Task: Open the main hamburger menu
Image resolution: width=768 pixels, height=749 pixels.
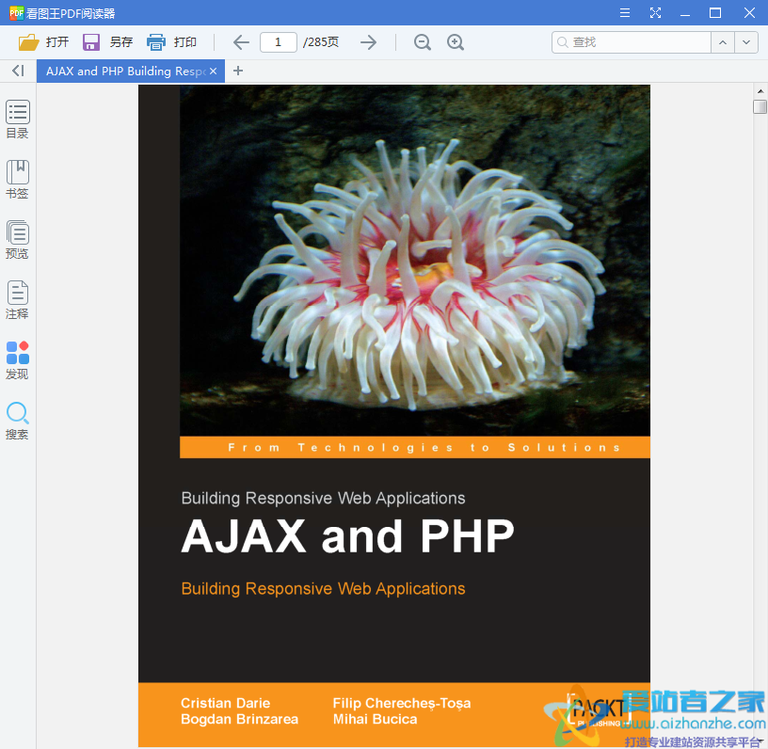Action: [624, 13]
